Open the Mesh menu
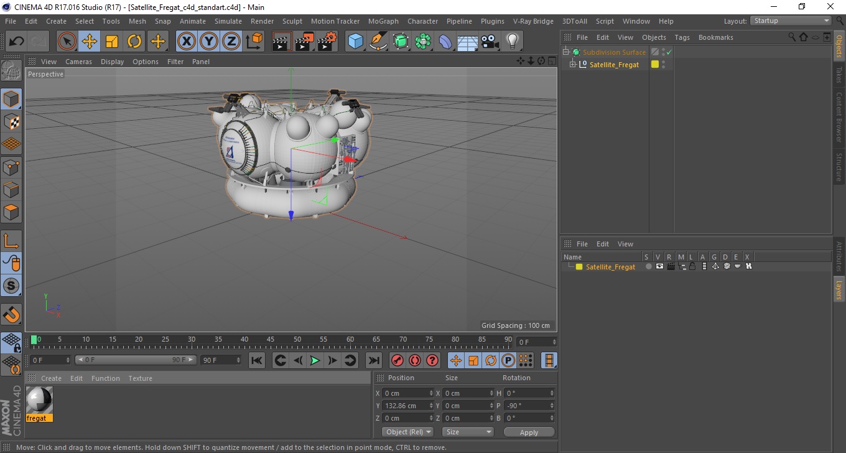846x453 pixels. (137, 21)
